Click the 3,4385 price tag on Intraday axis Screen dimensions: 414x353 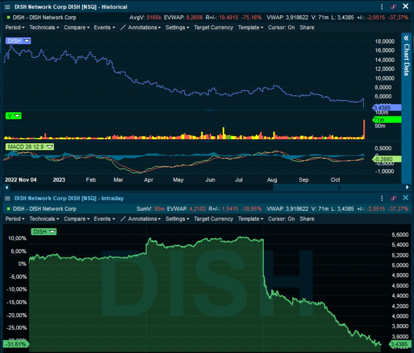[x=400, y=344]
